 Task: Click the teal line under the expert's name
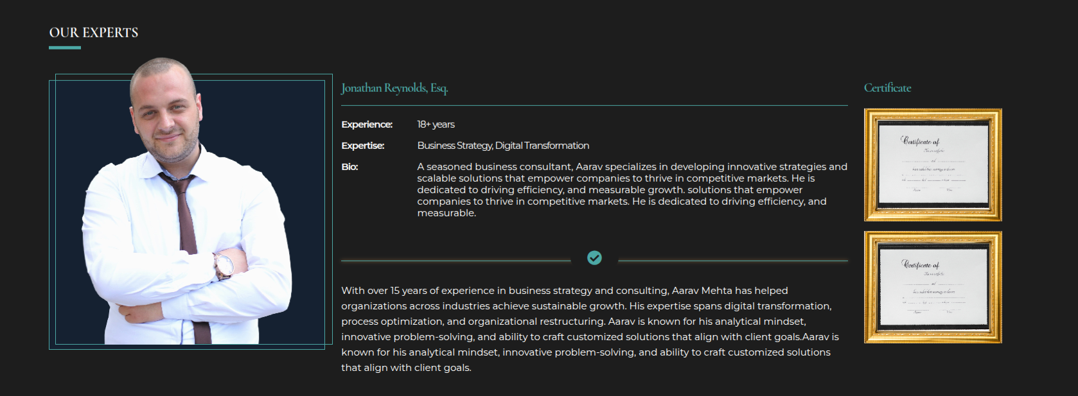594,105
